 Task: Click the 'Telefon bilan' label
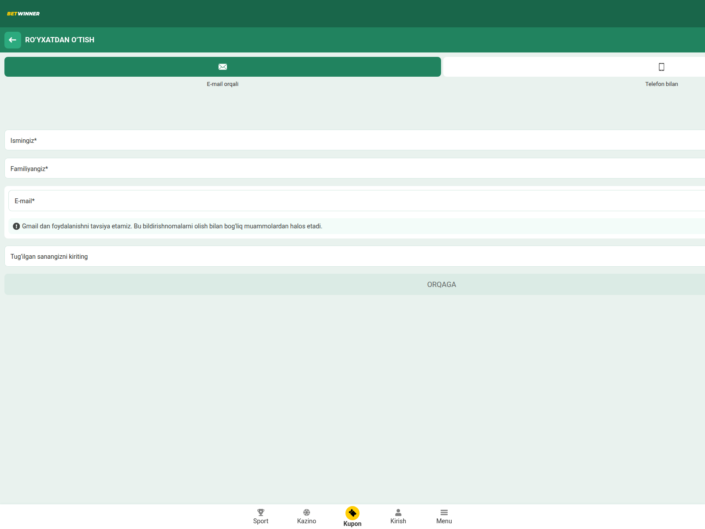pos(661,84)
